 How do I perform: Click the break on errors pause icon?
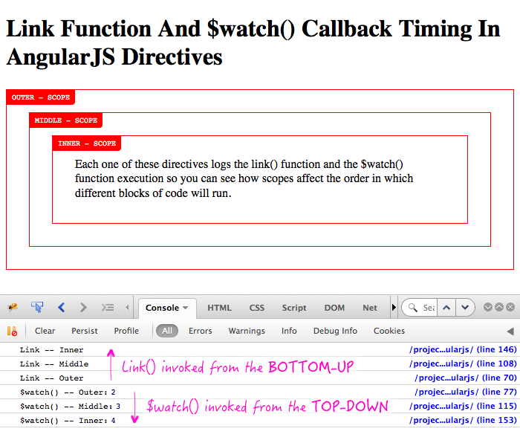pos(12,331)
